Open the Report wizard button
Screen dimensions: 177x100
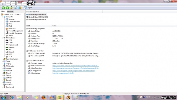28,8
